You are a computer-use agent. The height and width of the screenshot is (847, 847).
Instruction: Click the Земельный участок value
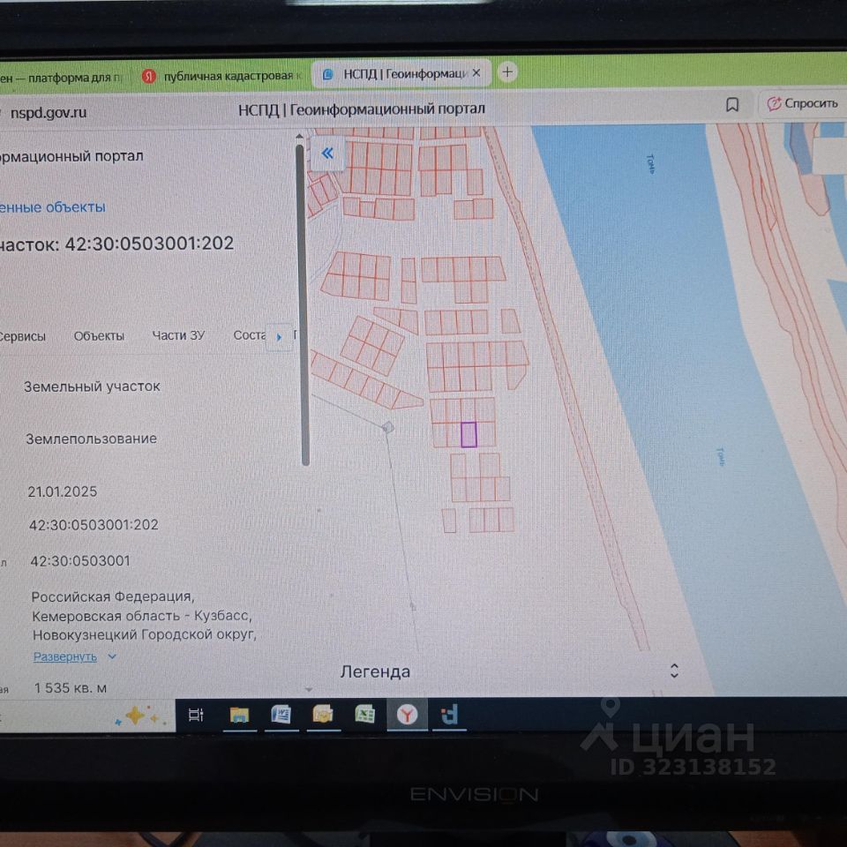92,386
